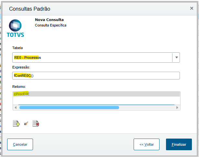Open the Tabela dropdown arrow

(176, 58)
